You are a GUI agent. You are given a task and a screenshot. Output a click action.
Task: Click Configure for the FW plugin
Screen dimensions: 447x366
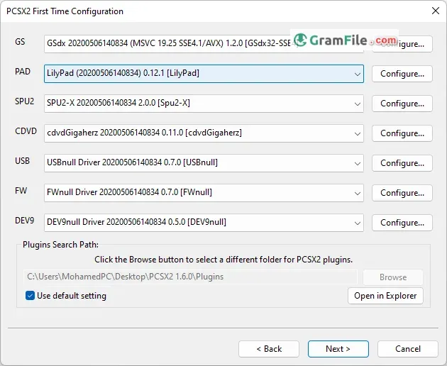tap(402, 193)
